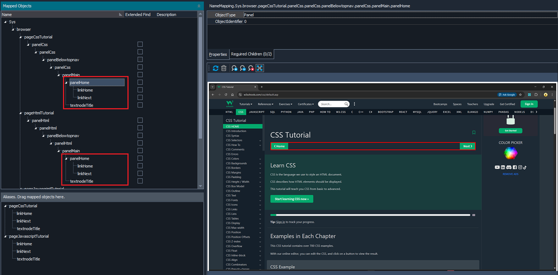Toggle the fit-to-window image icon
Viewport: 558px width, 275px height.
click(260, 68)
